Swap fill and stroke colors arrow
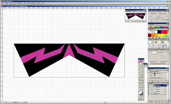This screenshot has height=104, width=171. [142, 91]
